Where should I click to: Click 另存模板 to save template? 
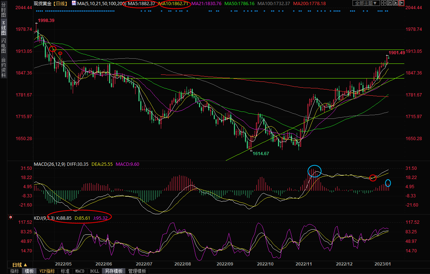pyautogui.click(x=114, y=271)
